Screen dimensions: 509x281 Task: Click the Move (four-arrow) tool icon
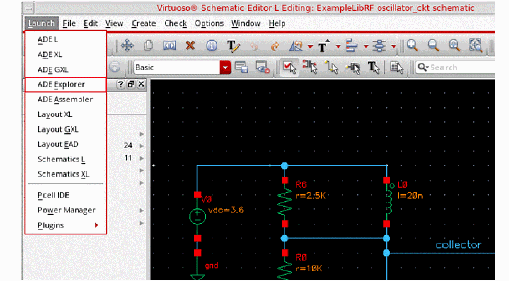point(127,46)
